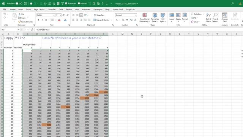Click the Accounting dollar format icon
Image resolution: width=243 pixels, height=137 pixels.
117,20
